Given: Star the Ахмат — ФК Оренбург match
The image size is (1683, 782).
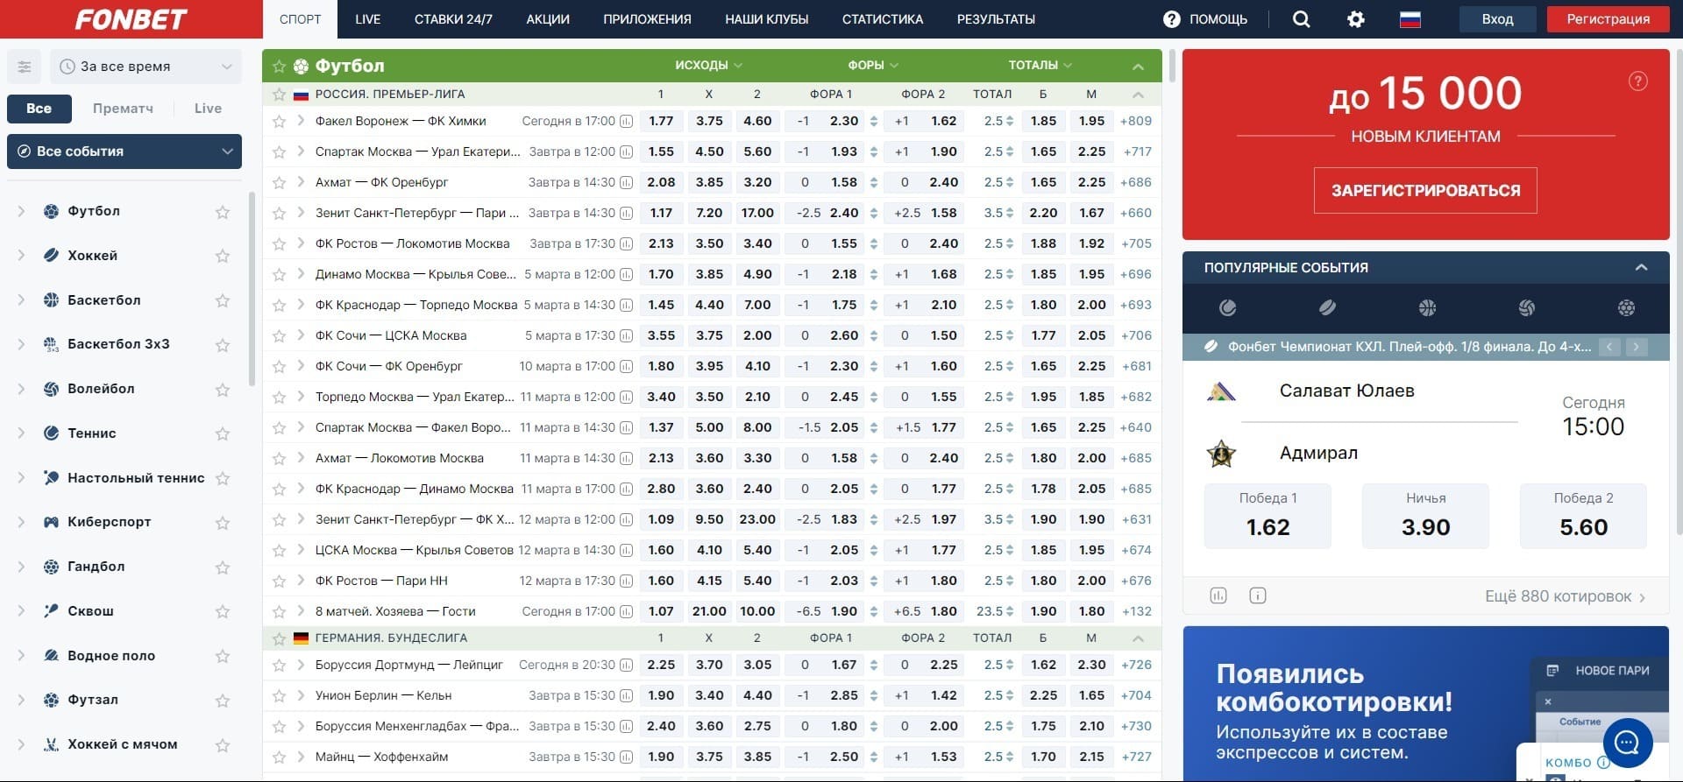Looking at the screenshot, I should pyautogui.click(x=279, y=183).
